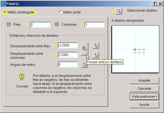164x113 pixels.
Task: Click the Desplazamiento entre filas field
Action: pos(68,45)
